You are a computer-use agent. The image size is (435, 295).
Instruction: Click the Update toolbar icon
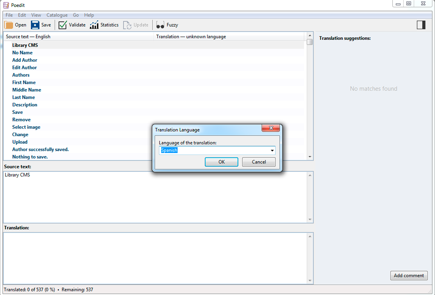point(127,25)
